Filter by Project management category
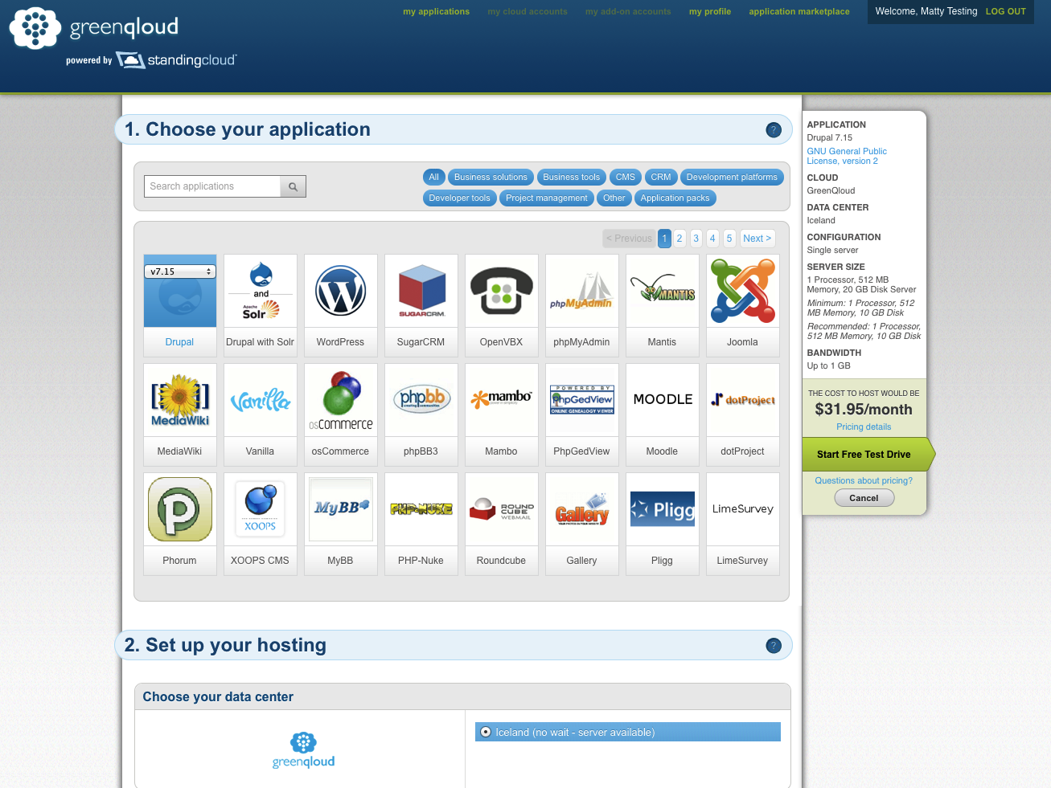Screen dimensions: 1051x788 pos(547,198)
